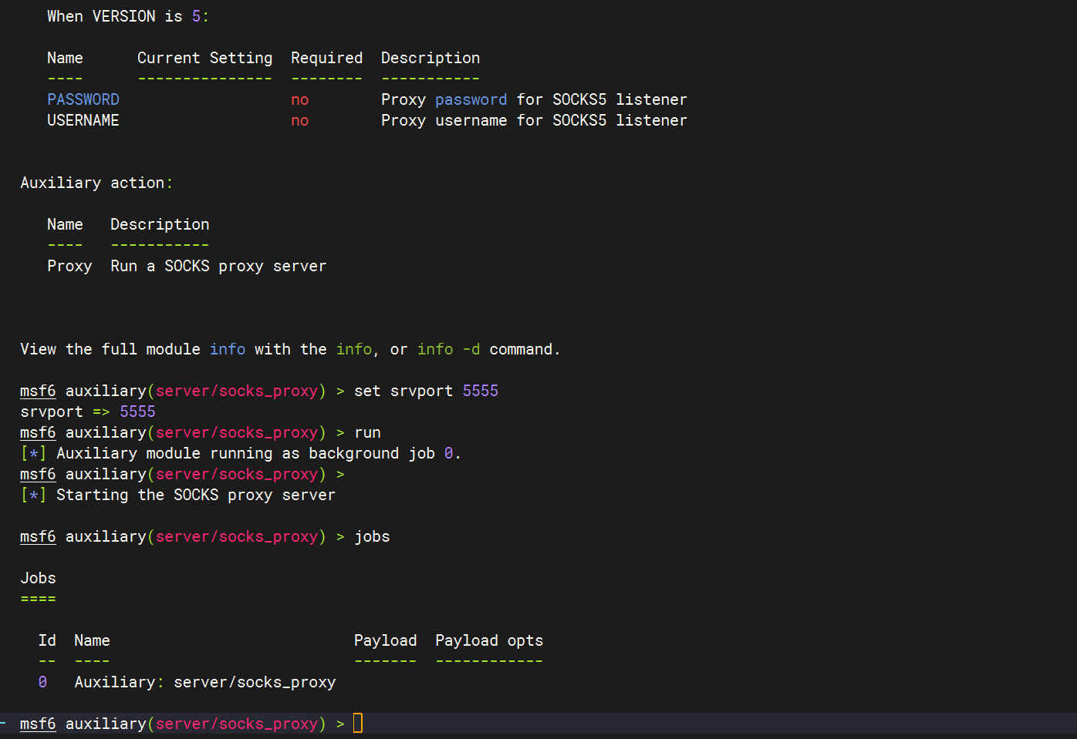Image resolution: width=1077 pixels, height=739 pixels.
Task: Click the USERNAME option name
Action: coord(83,120)
